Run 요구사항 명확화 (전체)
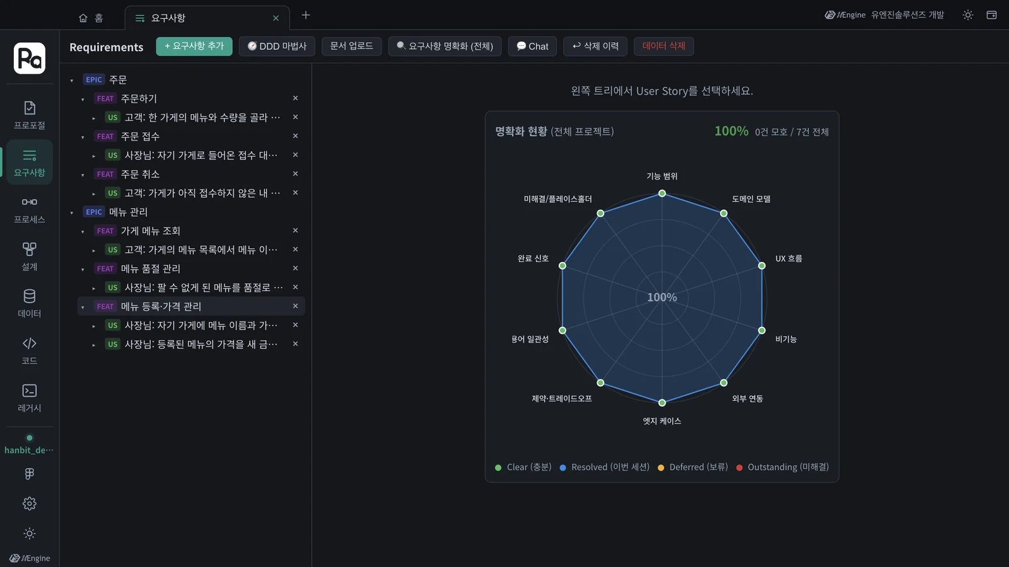 (445, 46)
